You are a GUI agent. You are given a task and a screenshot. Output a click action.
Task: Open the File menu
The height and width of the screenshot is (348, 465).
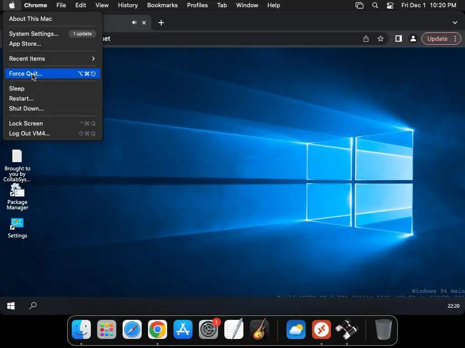pyautogui.click(x=61, y=5)
